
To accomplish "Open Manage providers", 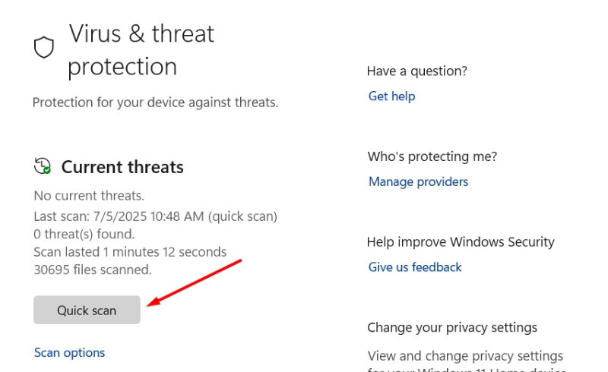I will tap(419, 181).
